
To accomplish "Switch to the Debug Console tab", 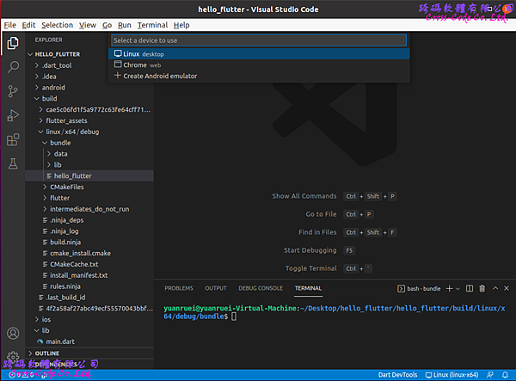I will (260, 288).
